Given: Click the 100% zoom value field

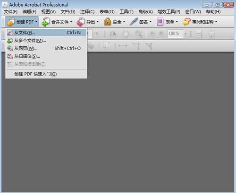Looking at the screenshot, I should pos(175,34).
